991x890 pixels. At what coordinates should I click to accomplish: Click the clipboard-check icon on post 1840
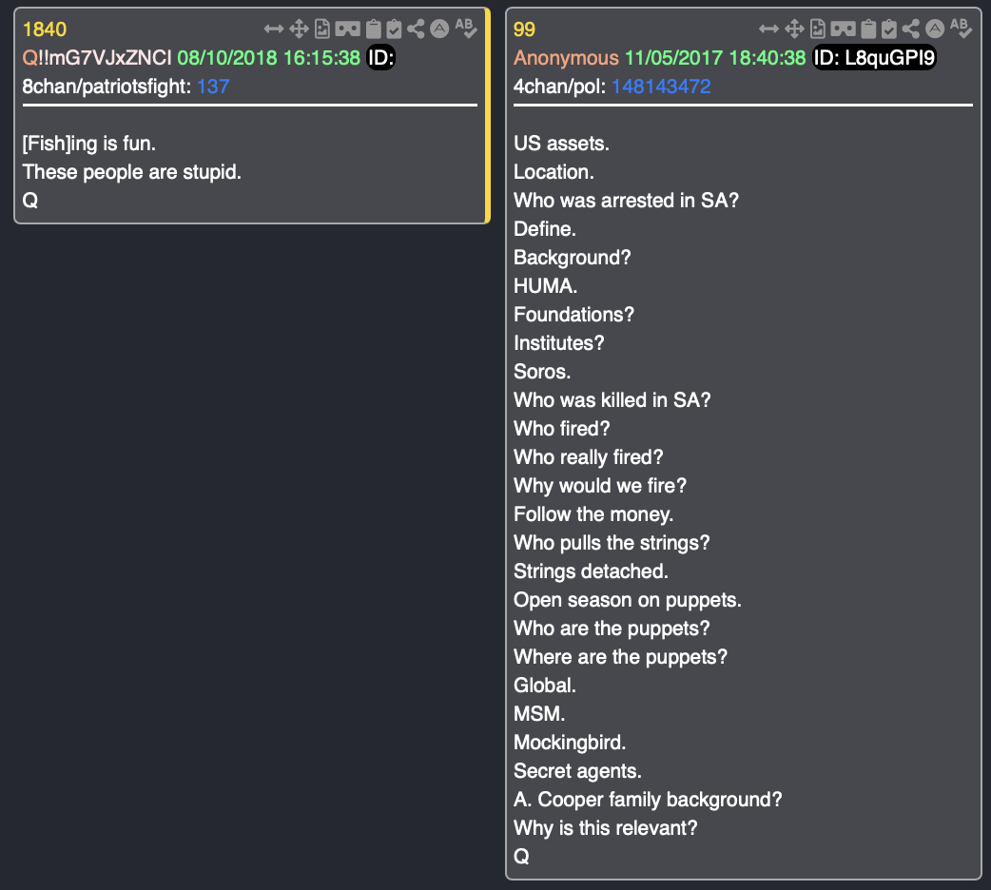[x=395, y=29]
